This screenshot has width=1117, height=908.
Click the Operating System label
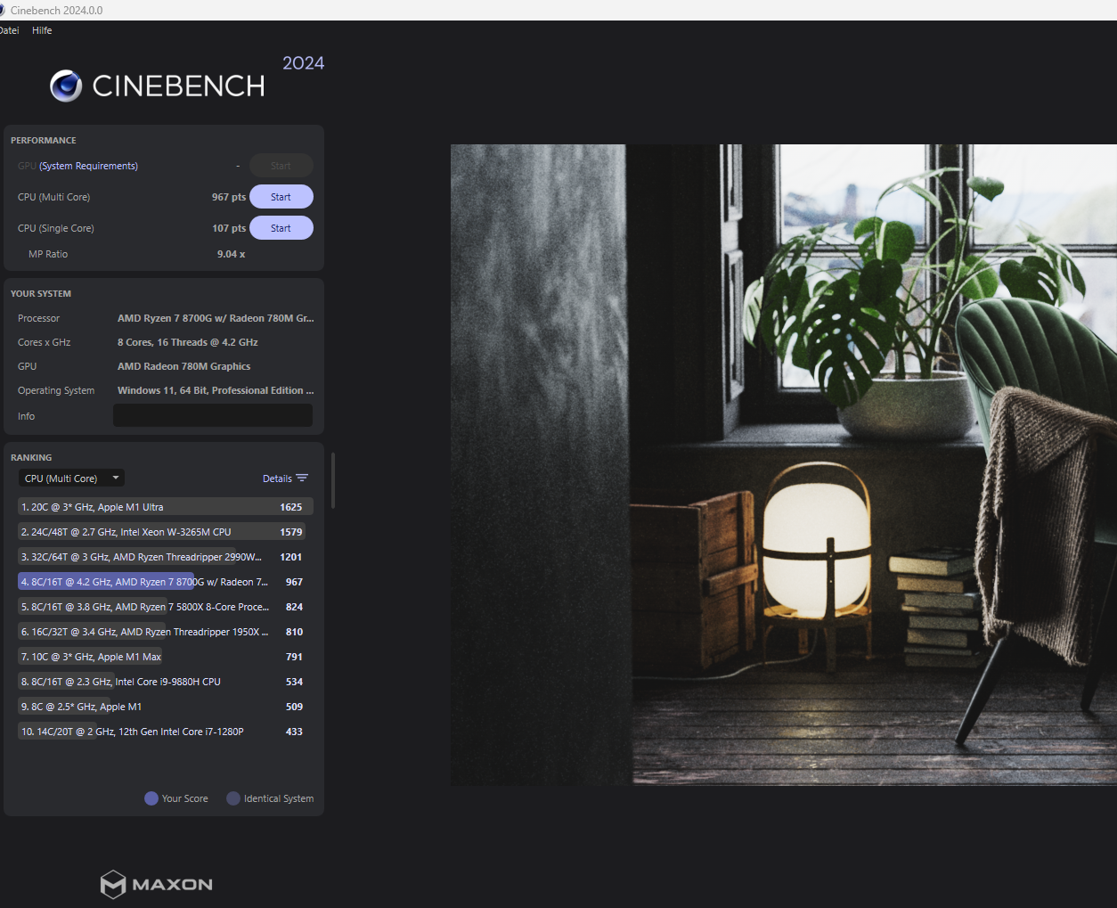56,390
